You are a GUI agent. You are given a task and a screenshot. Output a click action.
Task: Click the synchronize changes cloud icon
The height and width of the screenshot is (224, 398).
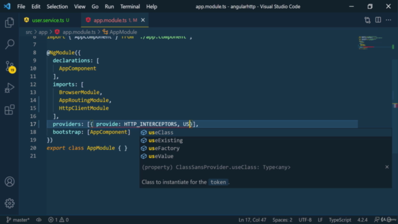(39, 220)
